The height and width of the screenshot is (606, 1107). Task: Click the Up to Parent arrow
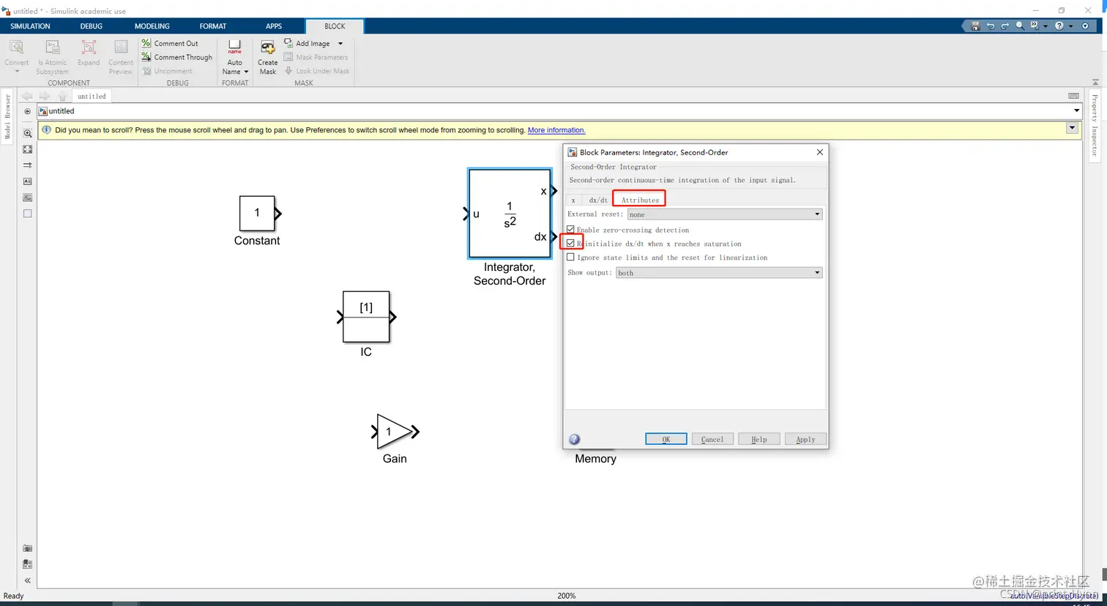click(x=62, y=96)
